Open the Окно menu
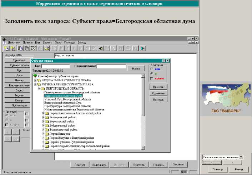This screenshot has width=252, height=175. [x=58, y=42]
